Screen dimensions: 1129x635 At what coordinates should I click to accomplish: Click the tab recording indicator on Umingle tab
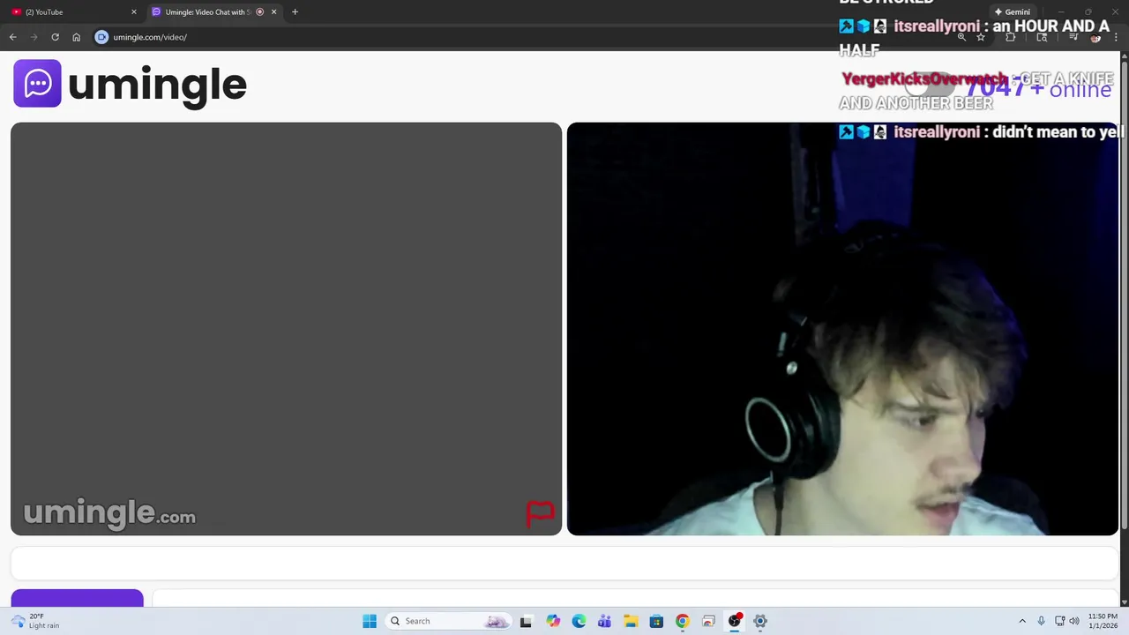tap(259, 12)
